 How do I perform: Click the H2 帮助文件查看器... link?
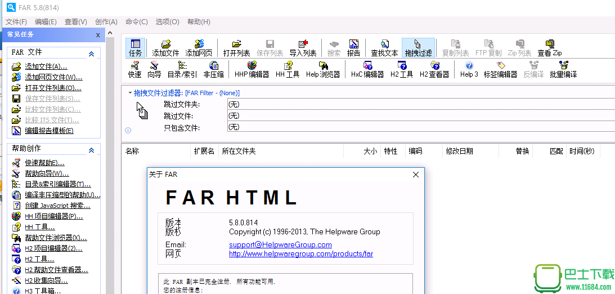(56, 270)
